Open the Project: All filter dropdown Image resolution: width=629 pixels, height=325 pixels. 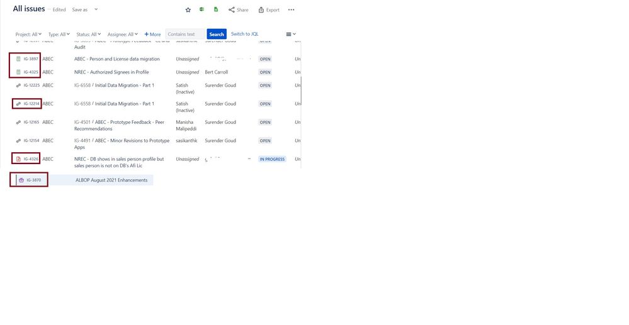pyautogui.click(x=28, y=34)
